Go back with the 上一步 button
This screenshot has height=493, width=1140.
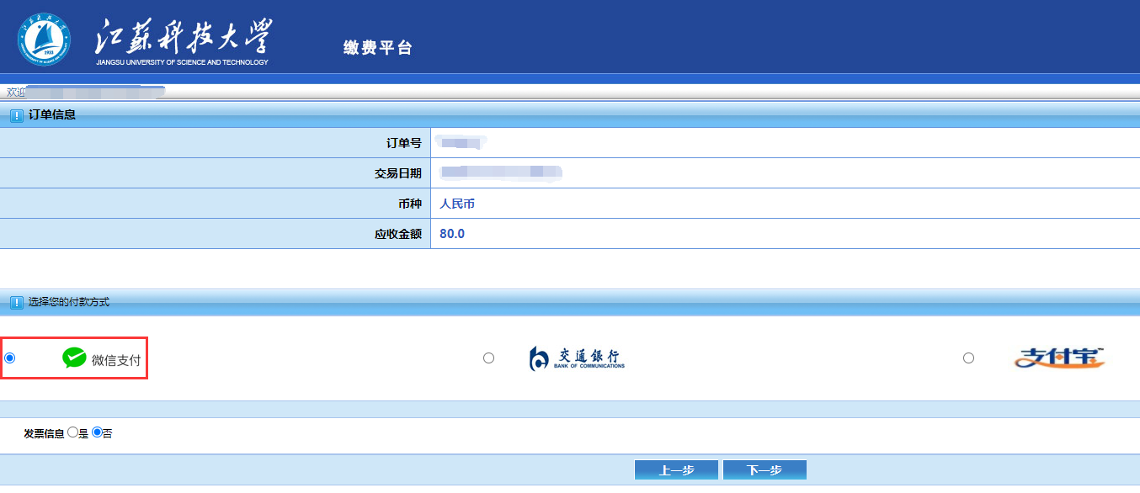tap(676, 470)
